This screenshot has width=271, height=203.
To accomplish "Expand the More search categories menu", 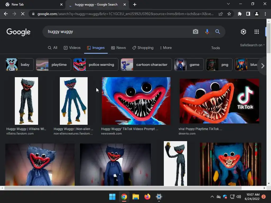I will [166, 48].
